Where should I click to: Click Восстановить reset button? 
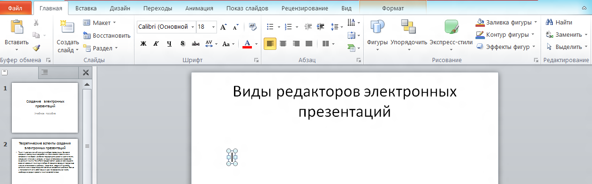[x=107, y=35]
